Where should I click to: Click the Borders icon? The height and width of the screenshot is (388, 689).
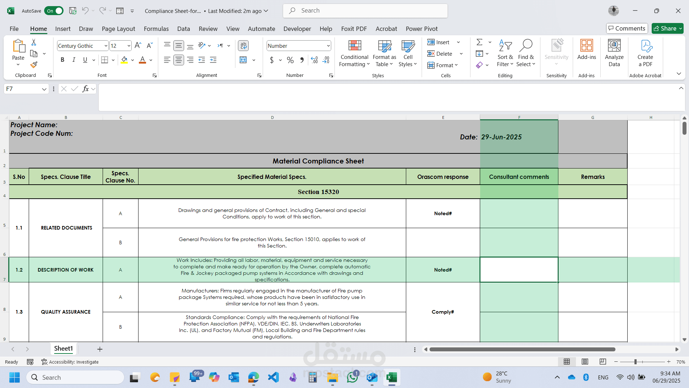104,60
